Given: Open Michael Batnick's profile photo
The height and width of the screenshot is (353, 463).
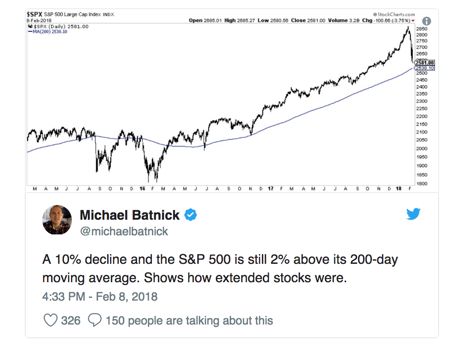Looking at the screenshot, I should coord(57,220).
